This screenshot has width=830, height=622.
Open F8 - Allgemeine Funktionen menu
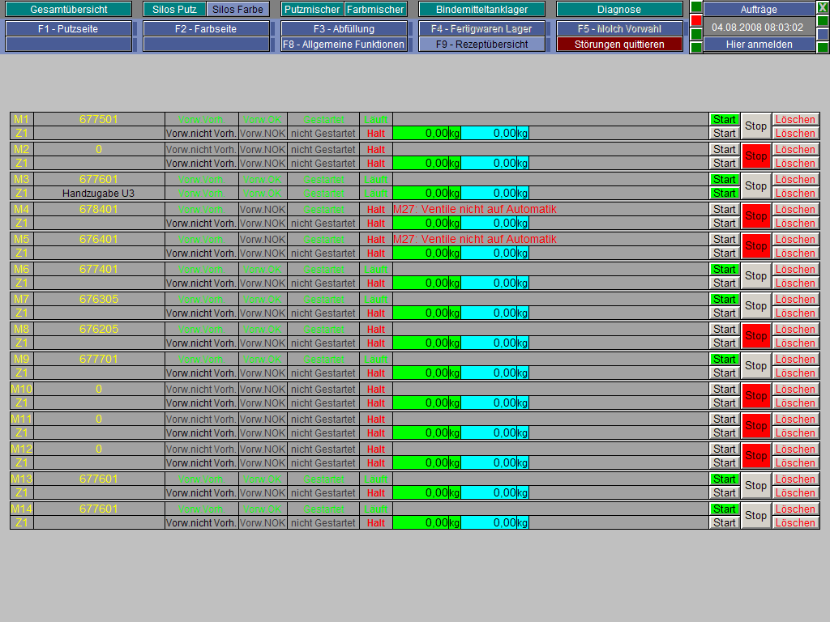coord(344,45)
